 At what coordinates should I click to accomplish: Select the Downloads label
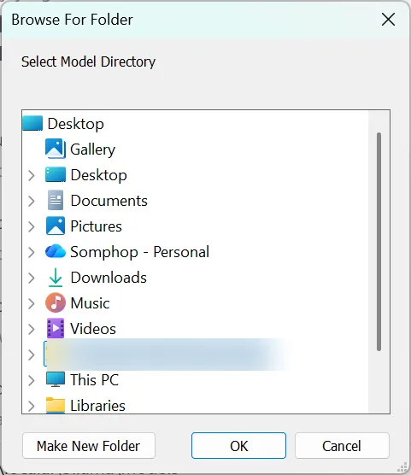pyautogui.click(x=109, y=277)
